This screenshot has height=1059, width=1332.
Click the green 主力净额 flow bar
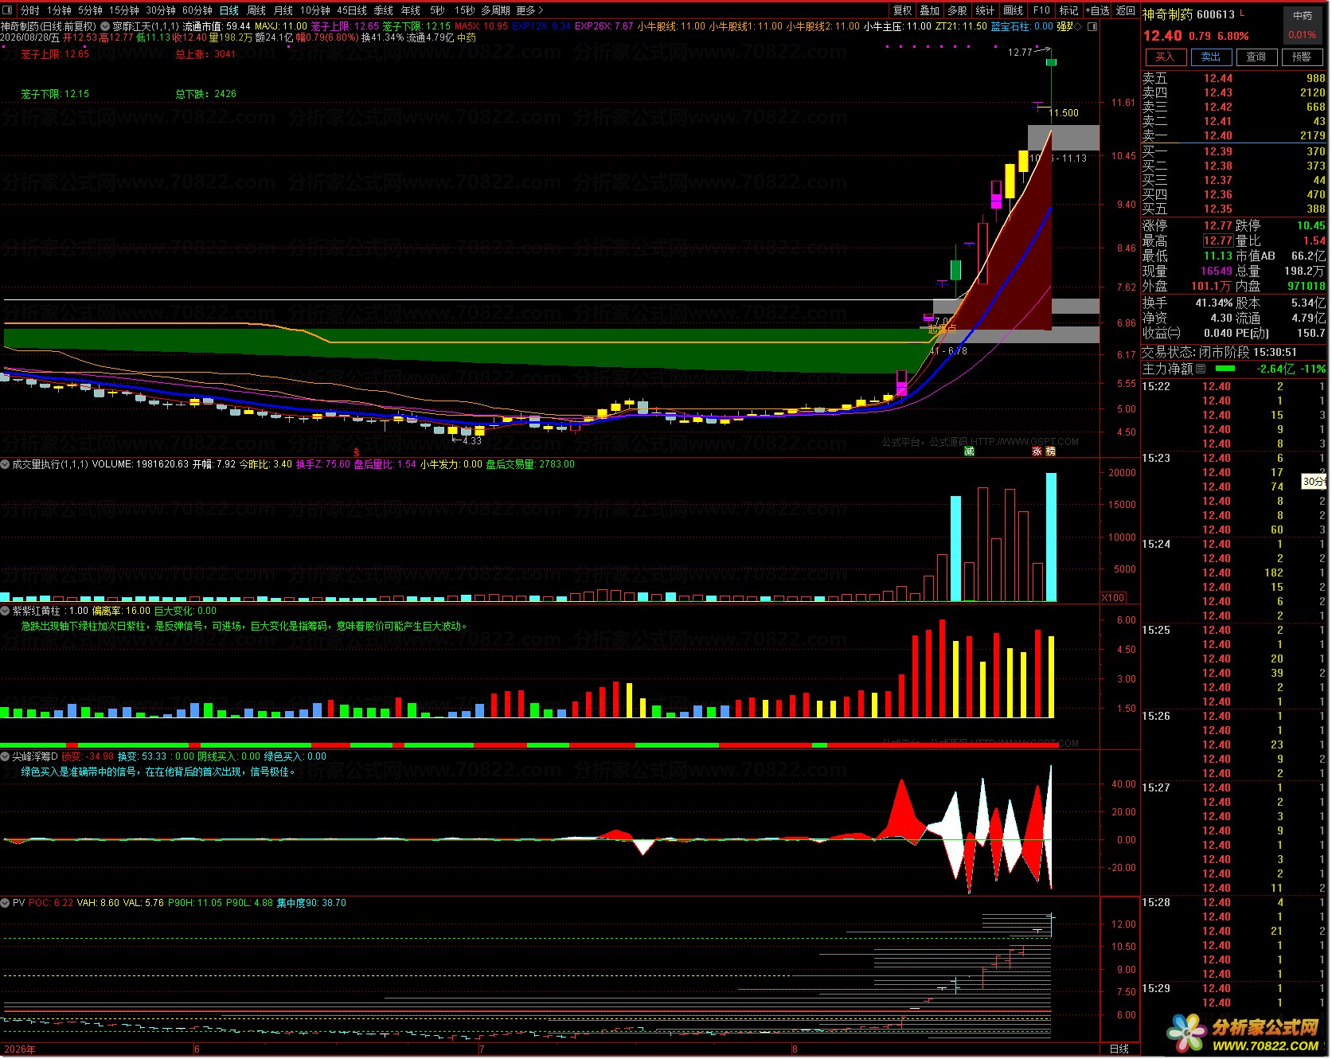[x=1225, y=369]
